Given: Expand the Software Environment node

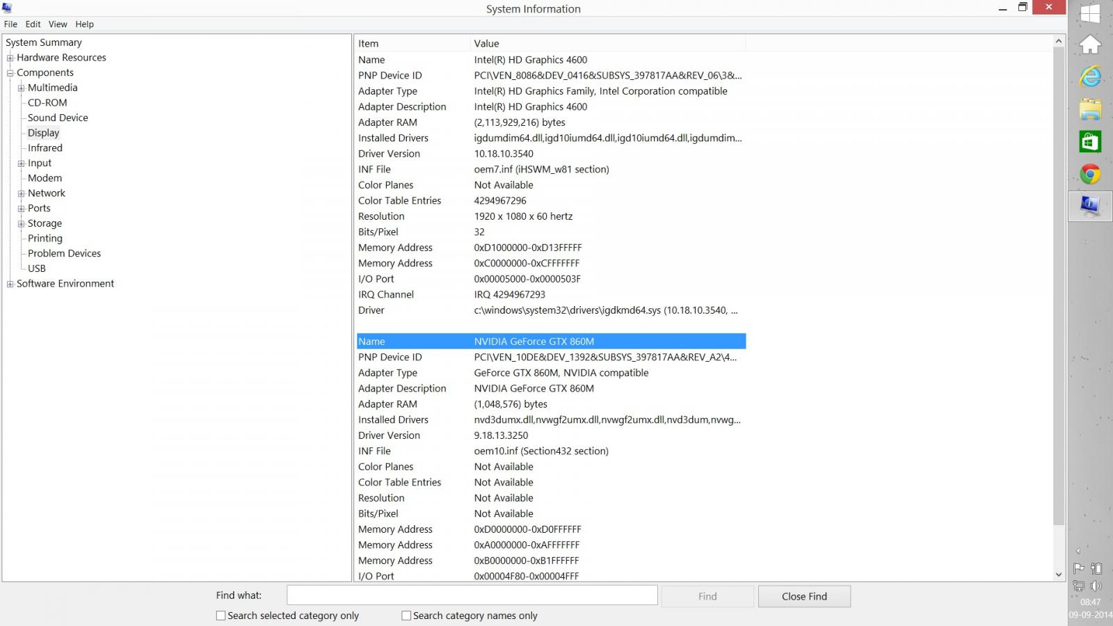Looking at the screenshot, I should point(10,284).
